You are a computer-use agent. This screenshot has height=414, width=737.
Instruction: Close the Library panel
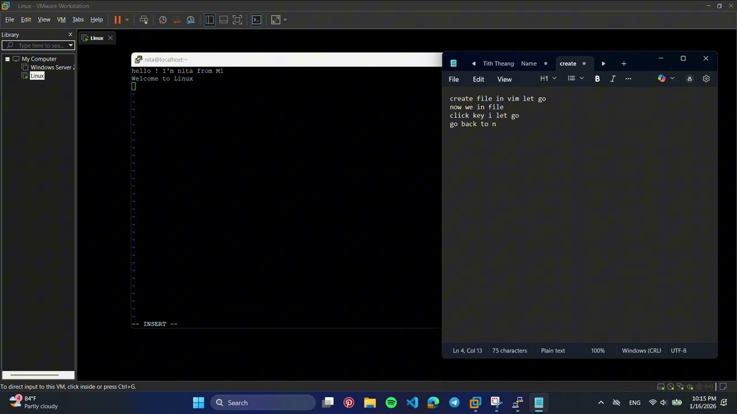(70, 34)
